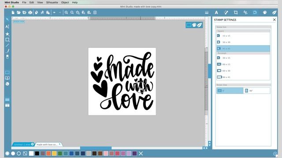Open the Help menu

coord(75,3)
